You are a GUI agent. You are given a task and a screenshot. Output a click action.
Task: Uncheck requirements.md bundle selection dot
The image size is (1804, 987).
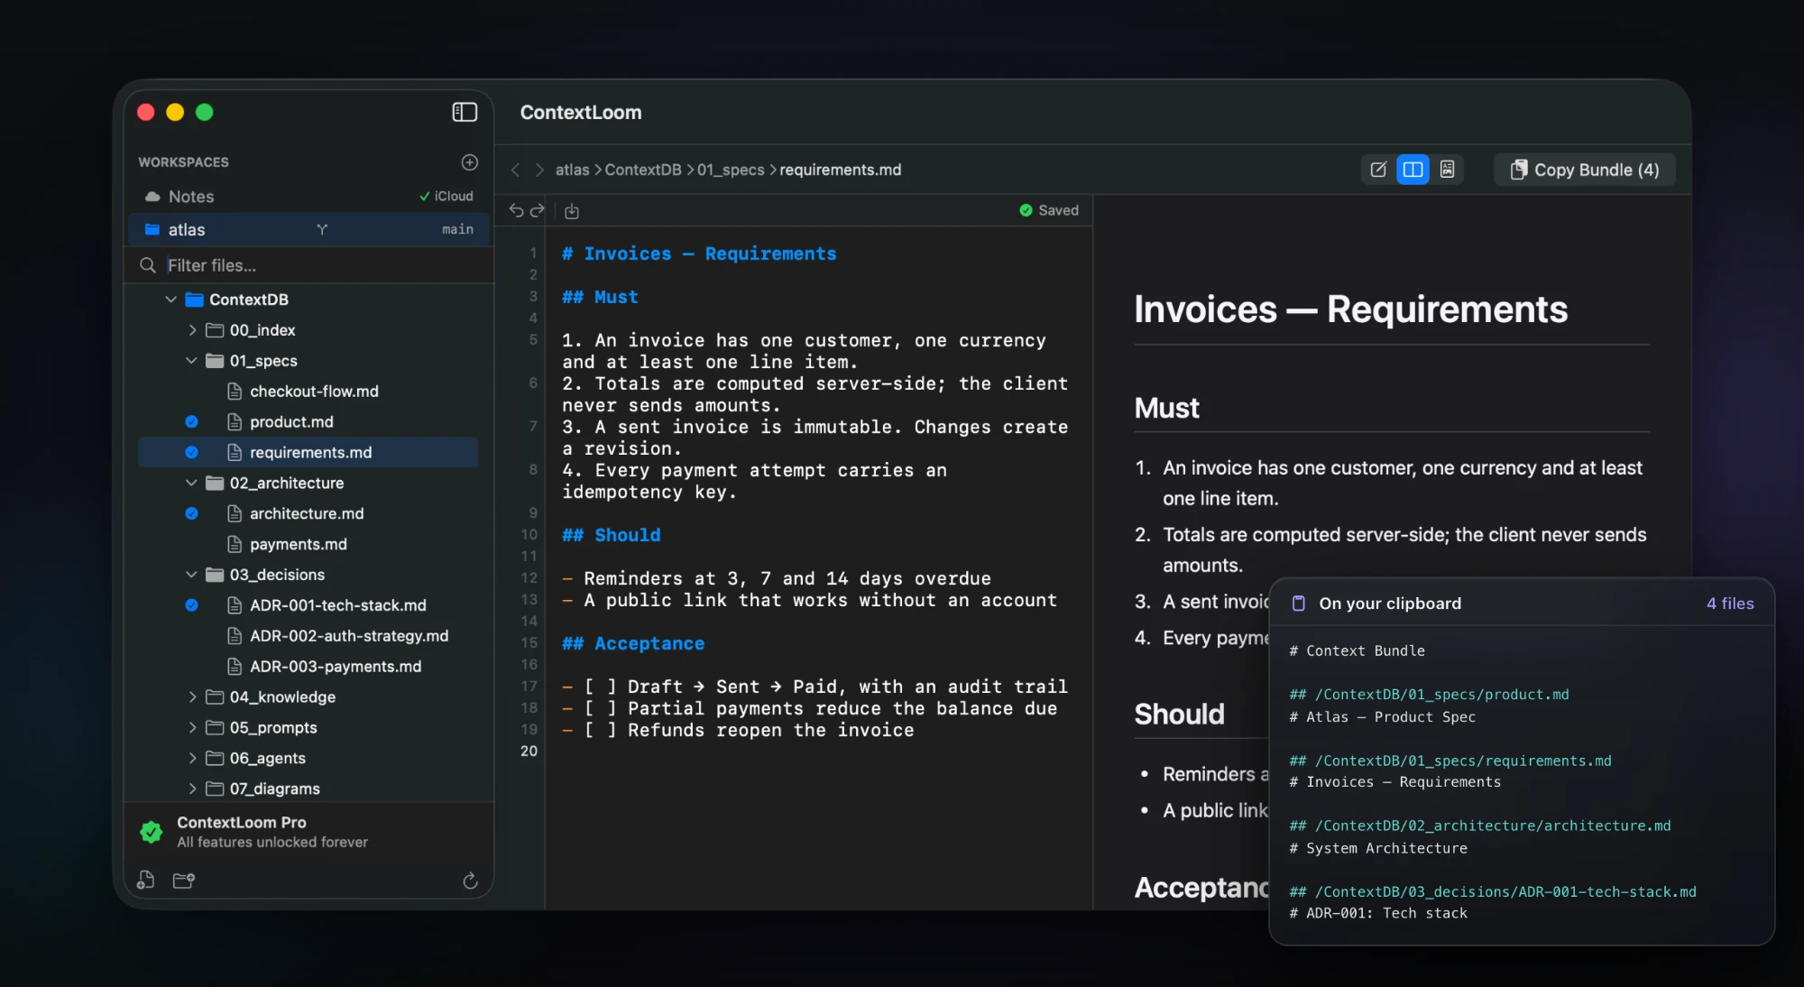(191, 452)
